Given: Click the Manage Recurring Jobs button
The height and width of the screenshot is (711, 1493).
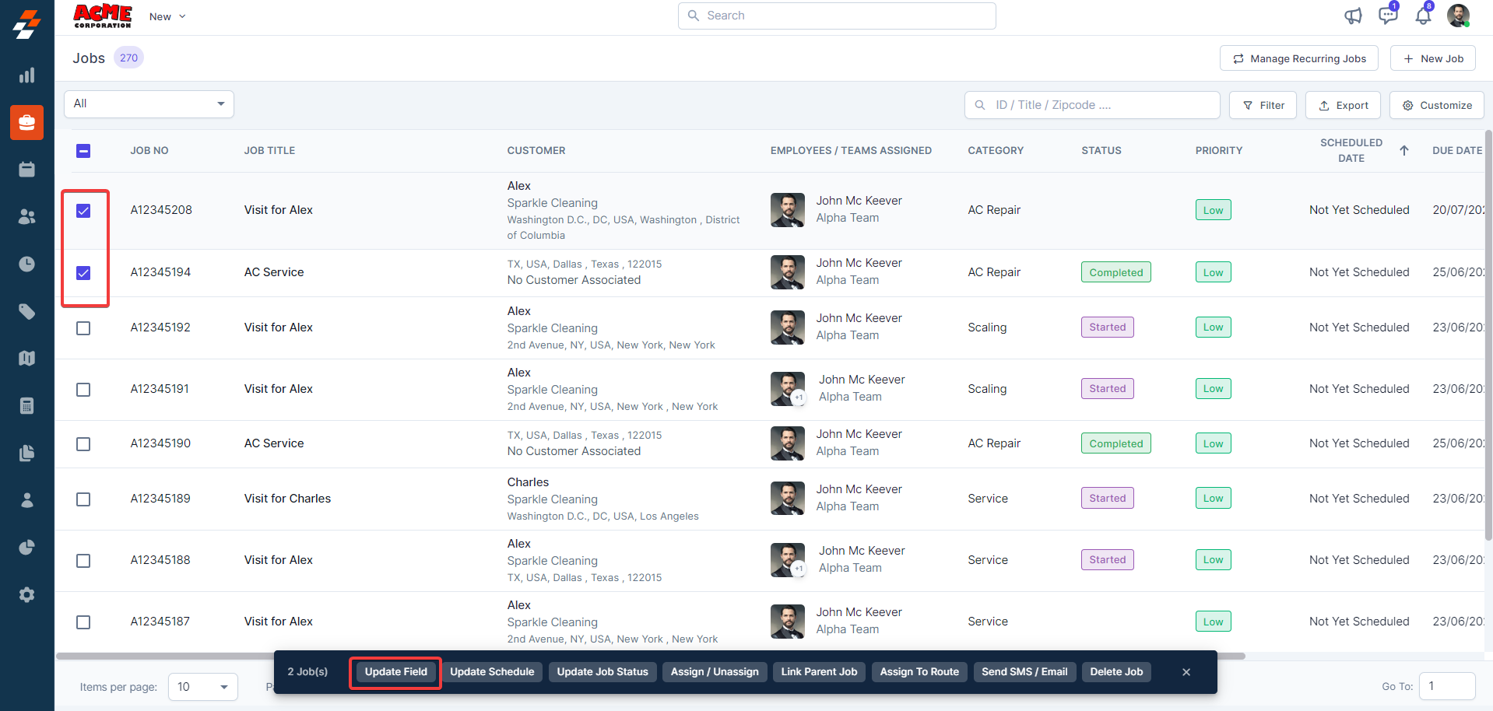Looking at the screenshot, I should 1298,58.
